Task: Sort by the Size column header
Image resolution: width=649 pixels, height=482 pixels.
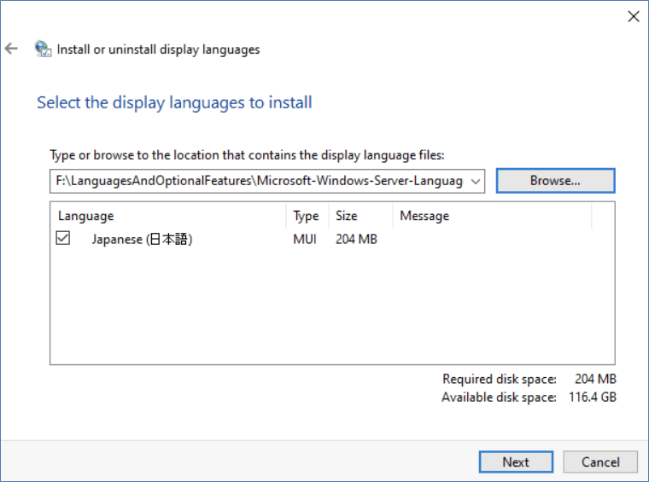Action: click(x=361, y=216)
